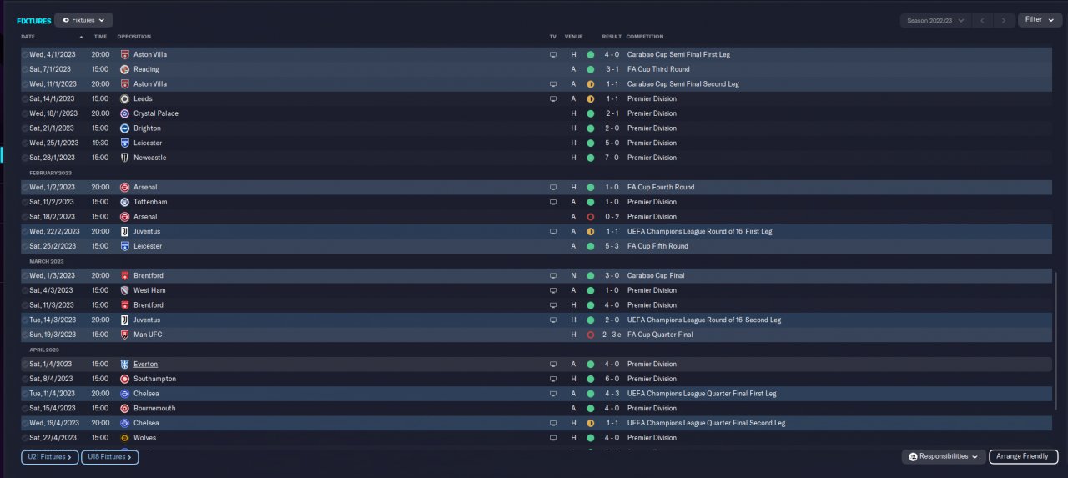
Task: Select the Tue, 14/3/2023 date cell
Action: pos(53,320)
